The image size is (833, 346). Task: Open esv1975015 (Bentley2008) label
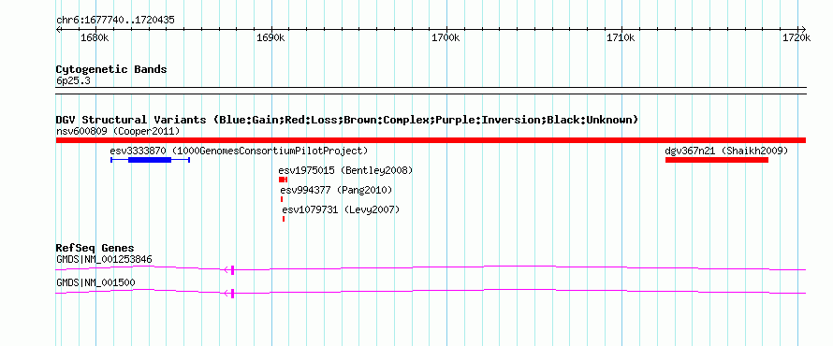[x=345, y=170]
